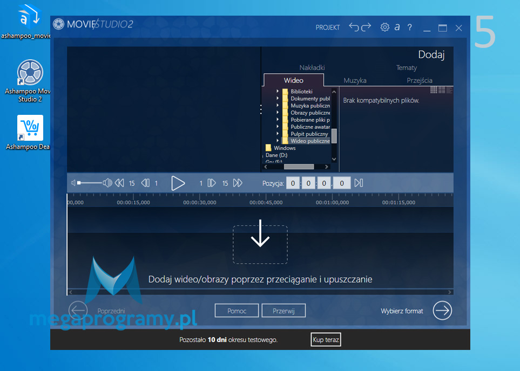The image size is (520, 371).
Task: Click the minutes field in Pozycja
Action: click(308, 183)
